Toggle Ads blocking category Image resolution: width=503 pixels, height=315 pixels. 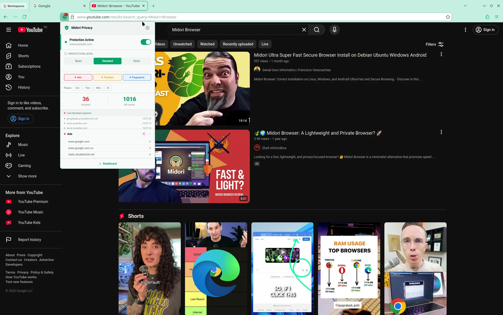(78, 77)
